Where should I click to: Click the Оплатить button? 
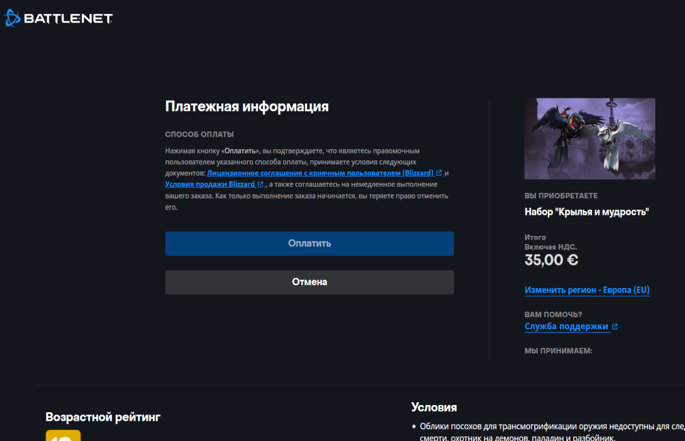coord(309,244)
